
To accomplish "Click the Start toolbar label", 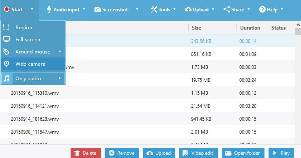I will 17,9.
